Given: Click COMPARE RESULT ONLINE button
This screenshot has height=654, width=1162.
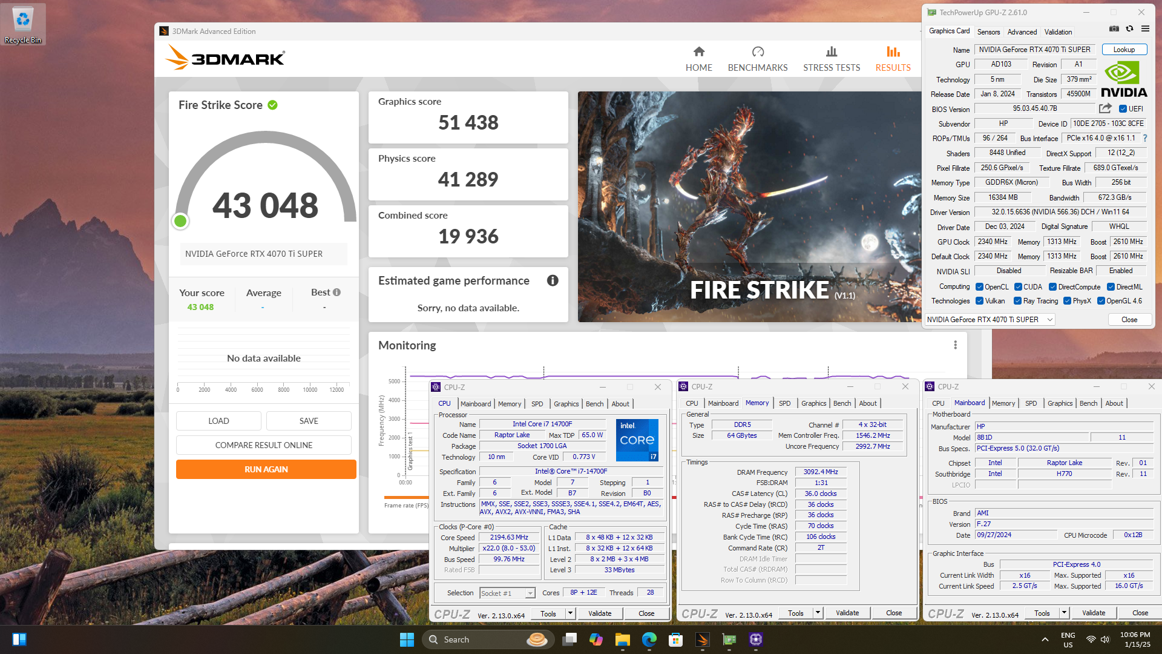Looking at the screenshot, I should point(264,445).
